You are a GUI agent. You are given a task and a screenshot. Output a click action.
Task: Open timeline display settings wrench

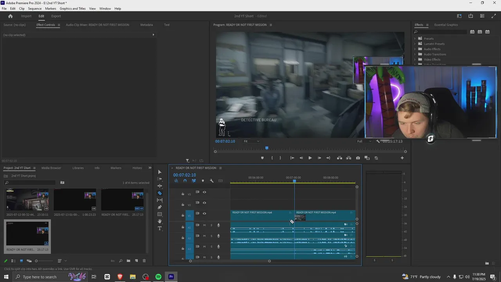coord(211,181)
